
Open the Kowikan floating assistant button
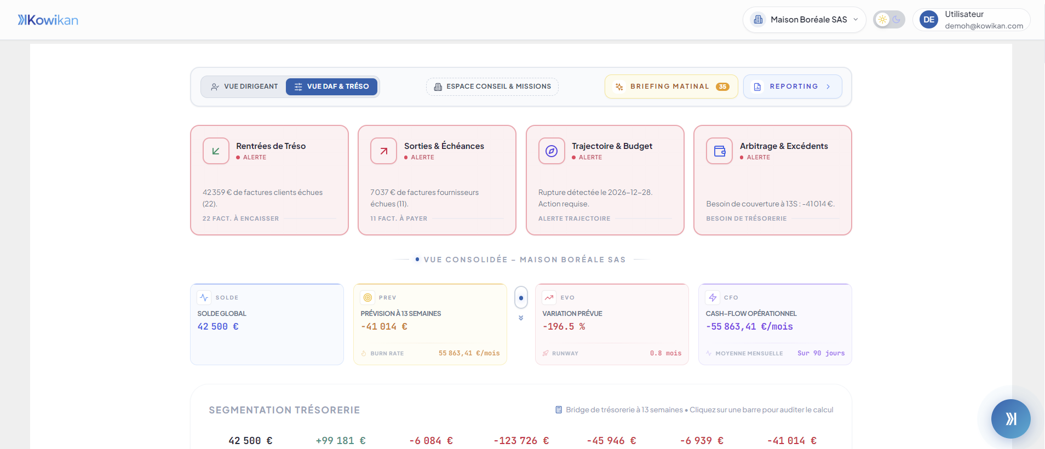pyautogui.click(x=1010, y=419)
